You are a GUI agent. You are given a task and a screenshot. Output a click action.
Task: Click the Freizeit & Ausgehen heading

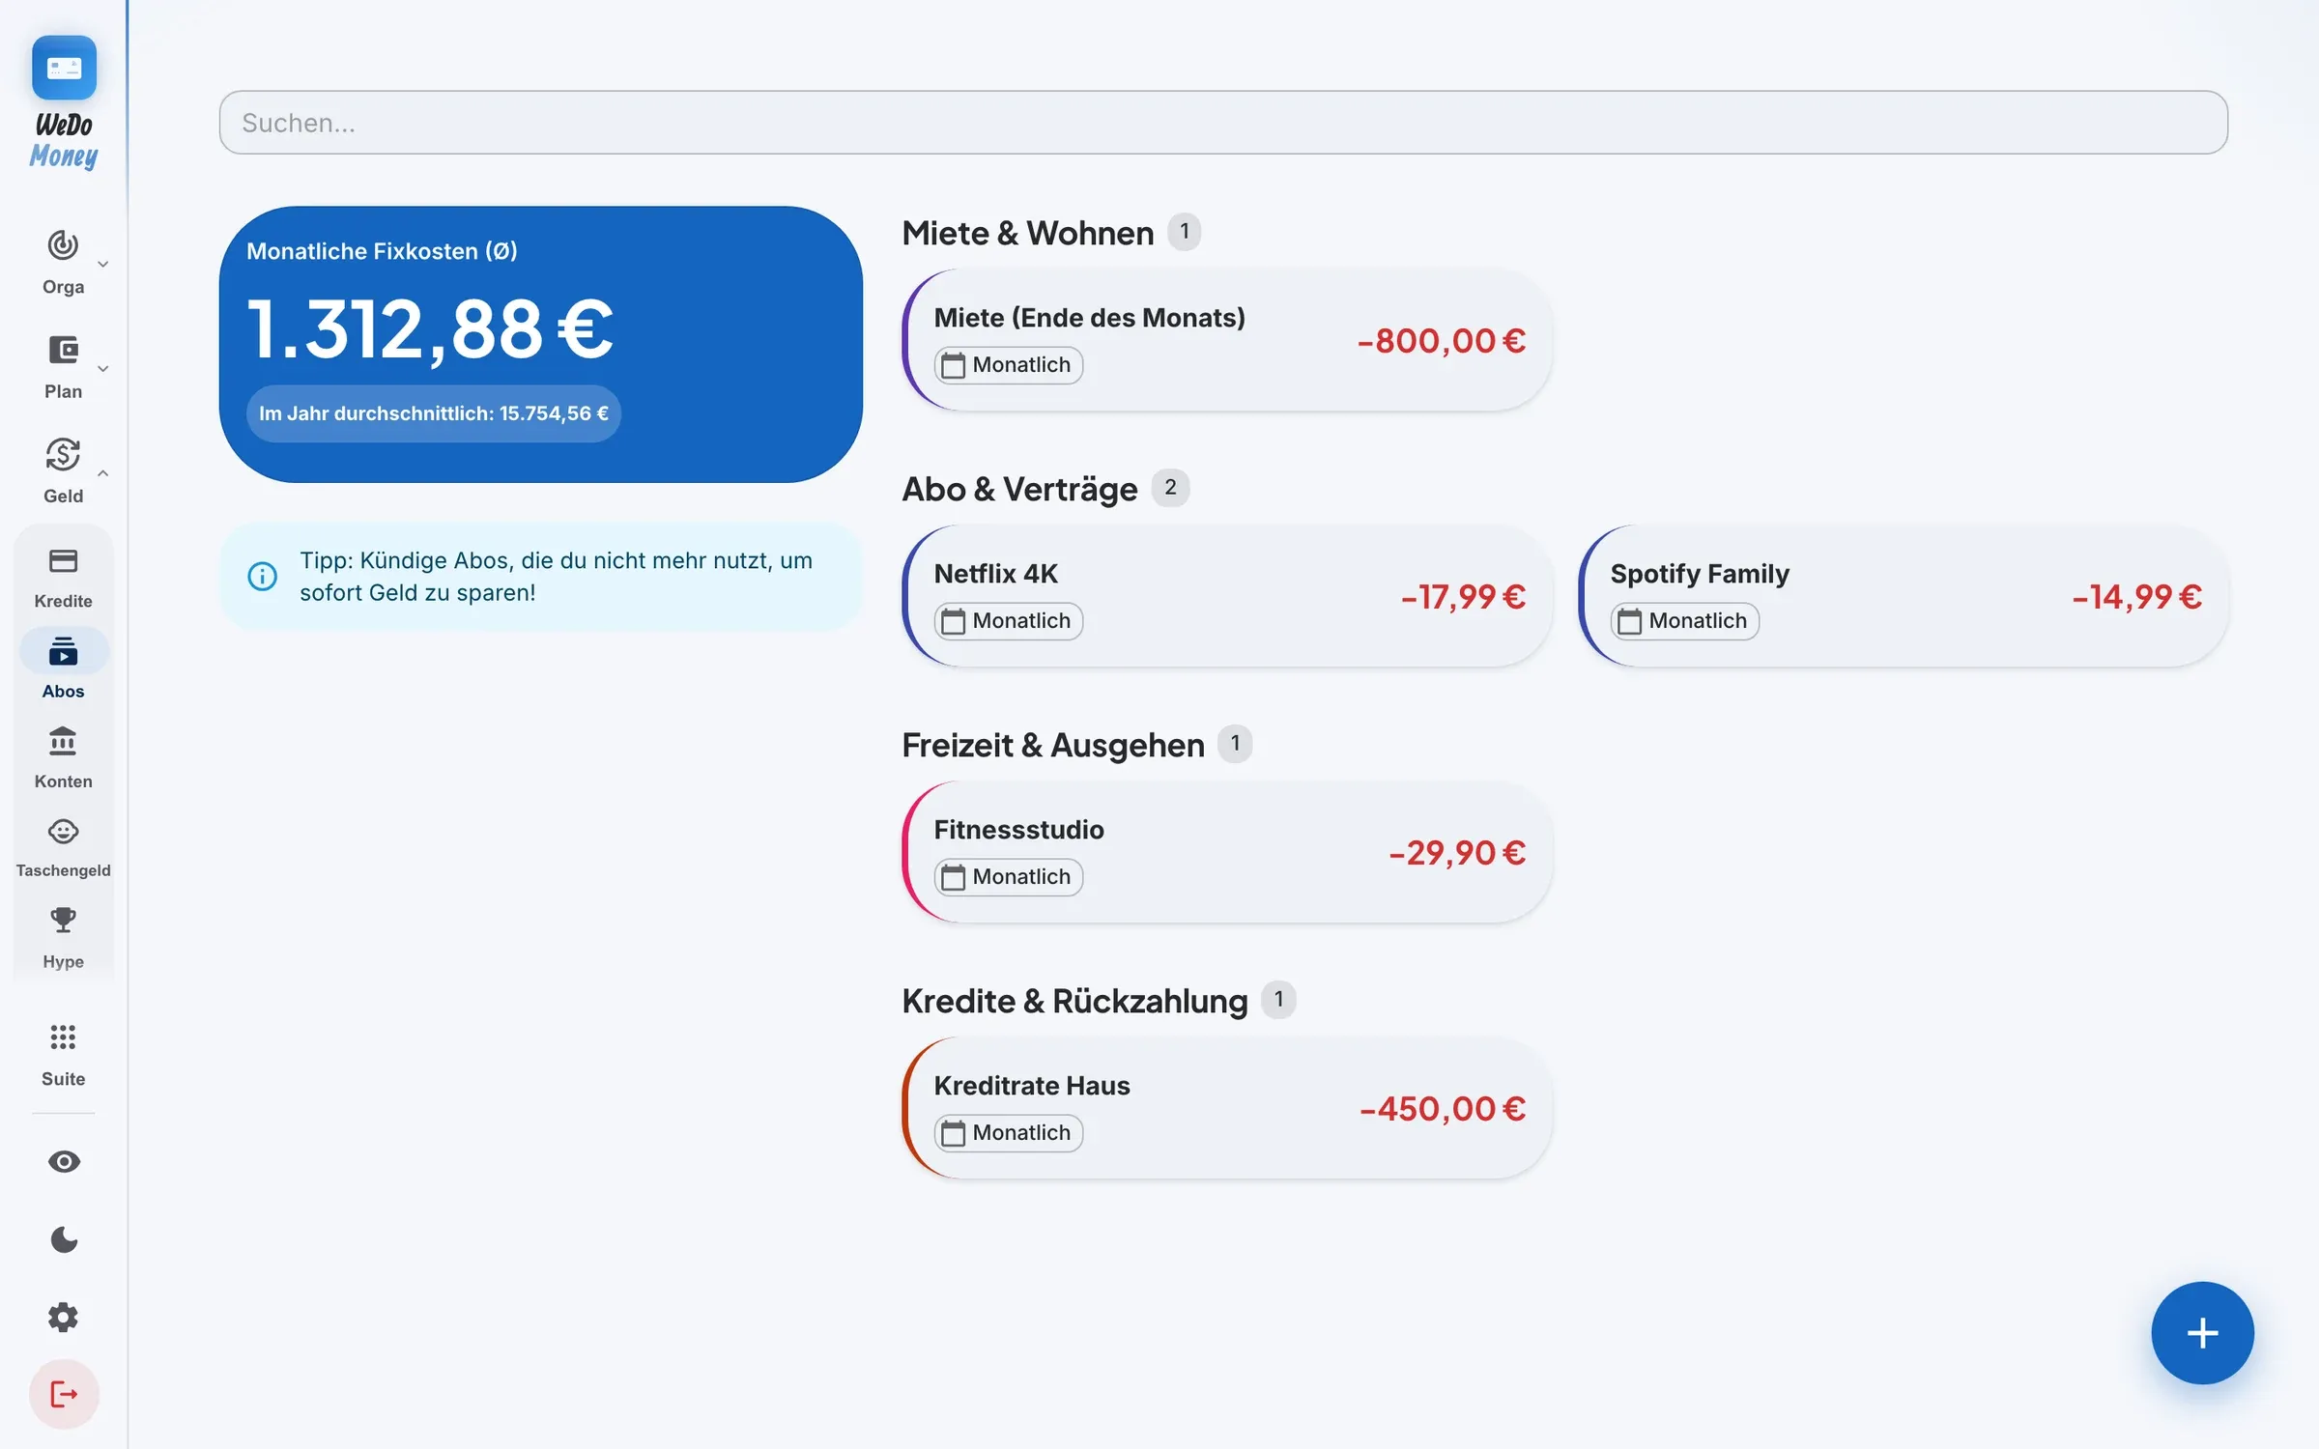[1053, 745]
